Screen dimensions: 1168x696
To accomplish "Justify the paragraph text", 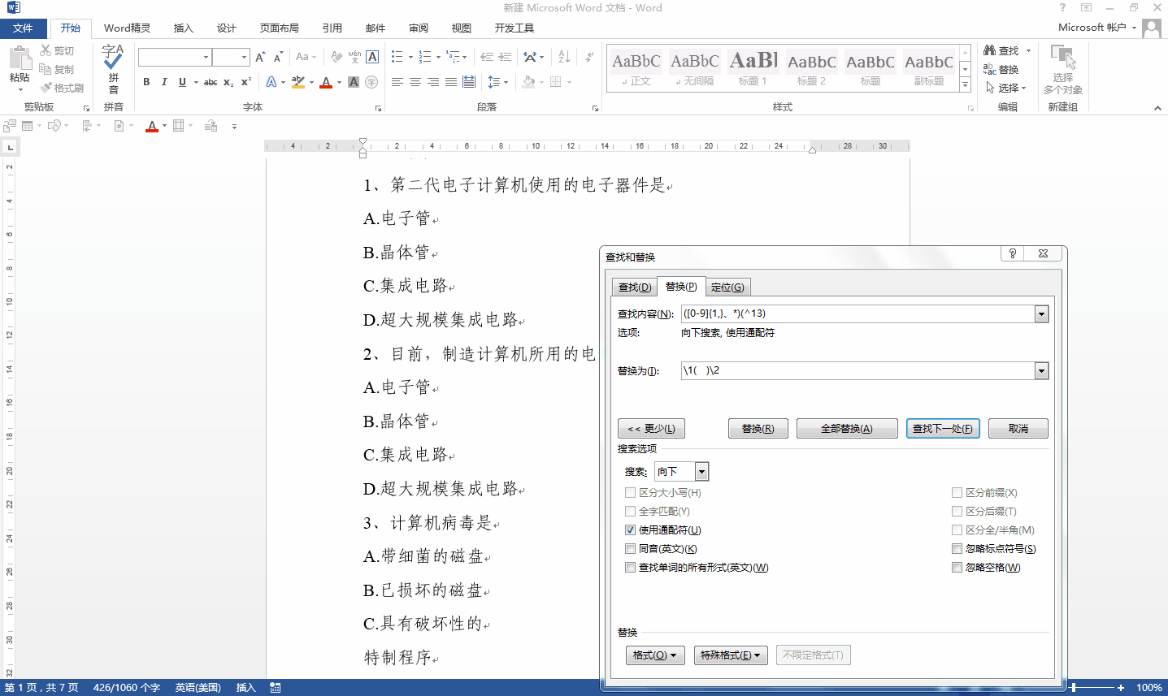I will click(x=451, y=82).
